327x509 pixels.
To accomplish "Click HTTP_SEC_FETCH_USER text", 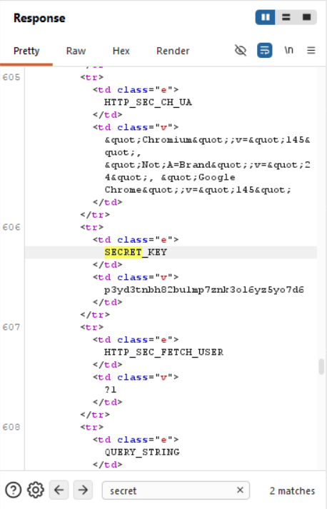I will click(163, 352).
